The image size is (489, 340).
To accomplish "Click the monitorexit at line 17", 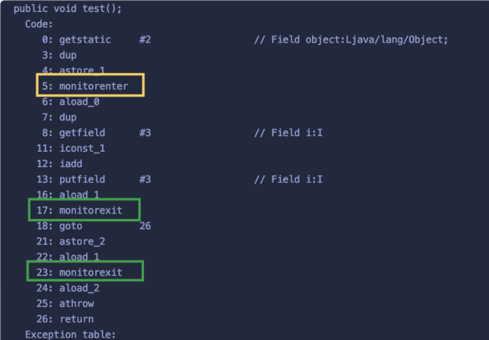I will point(84,210).
